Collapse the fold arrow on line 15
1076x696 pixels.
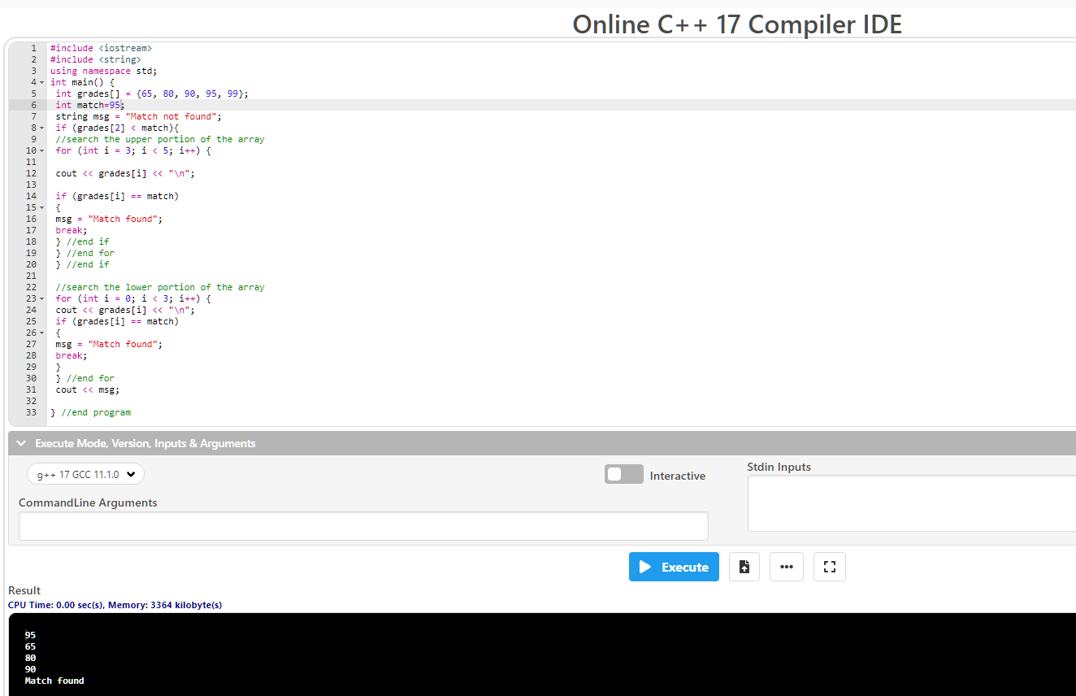pyautogui.click(x=40, y=207)
